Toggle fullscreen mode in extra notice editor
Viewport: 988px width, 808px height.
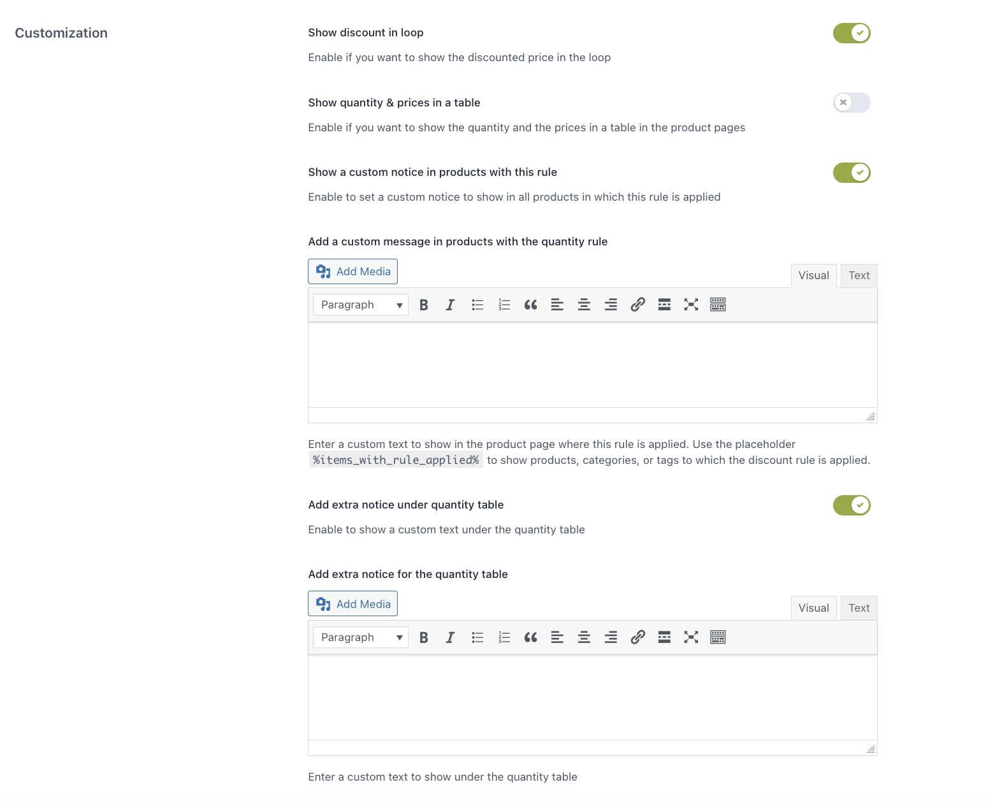(x=691, y=638)
